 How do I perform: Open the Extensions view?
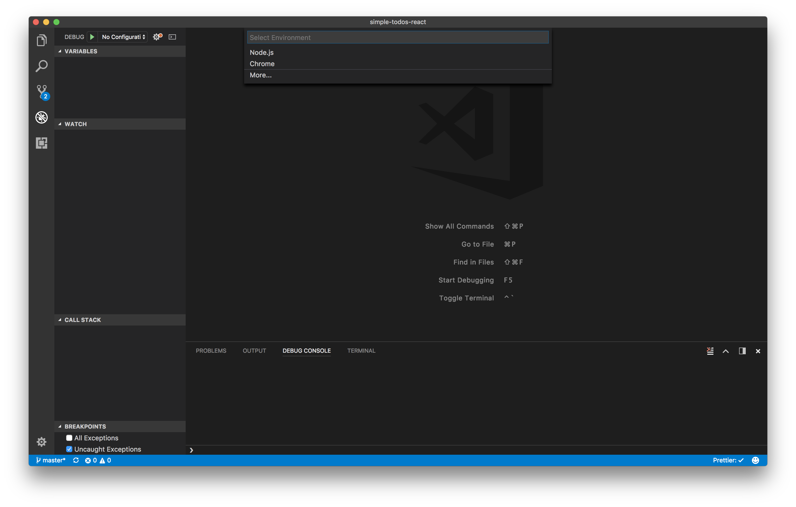click(x=42, y=143)
